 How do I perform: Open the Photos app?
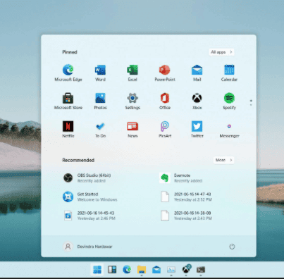[x=100, y=101]
